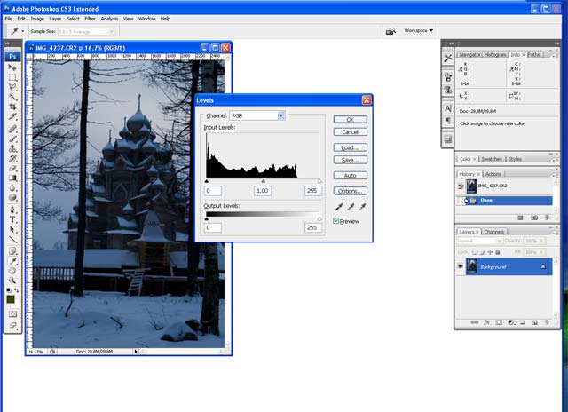This screenshot has width=568, height=412.
Task: Click the gray point eyedropper in Levels
Action: (x=350, y=206)
